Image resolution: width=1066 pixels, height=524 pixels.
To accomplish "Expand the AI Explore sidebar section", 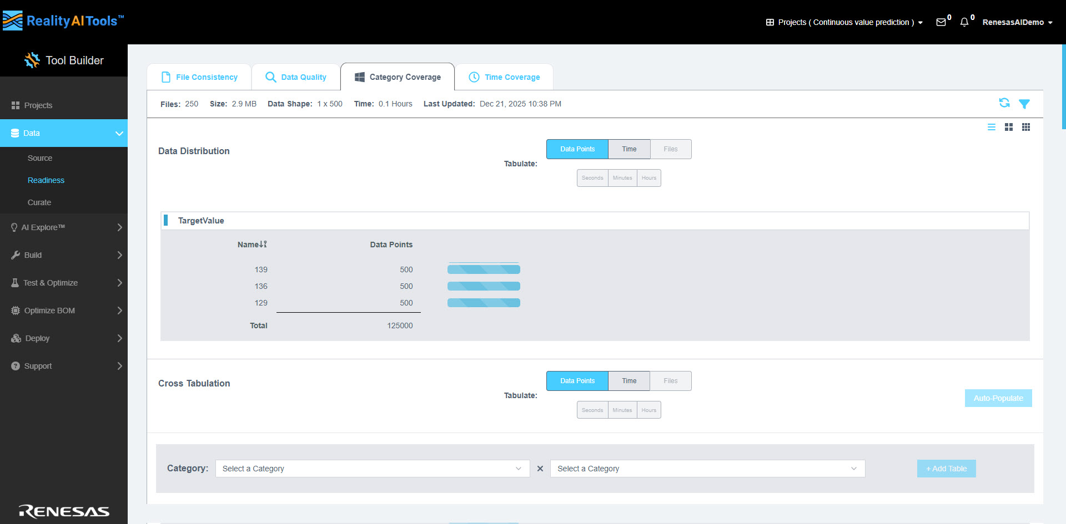I will (64, 227).
